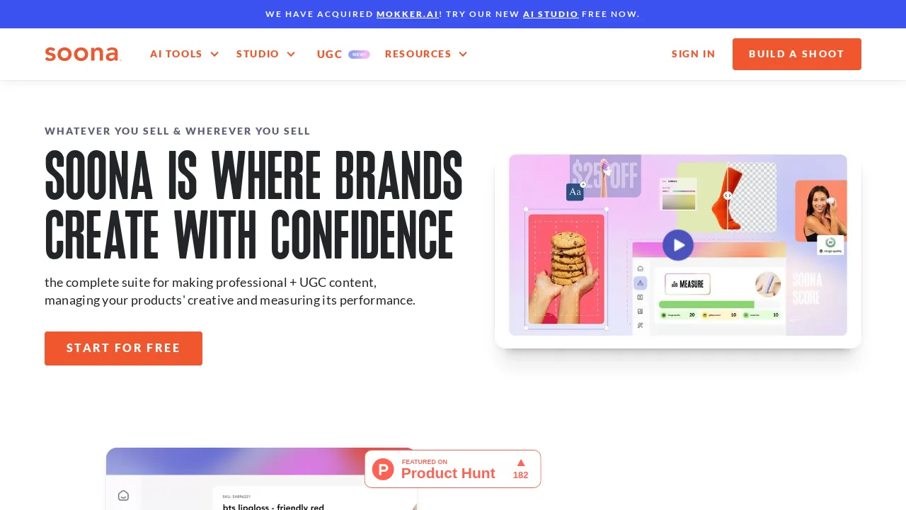Click the NEW badge beside UGC
The width and height of the screenshot is (906, 510).
pos(359,55)
